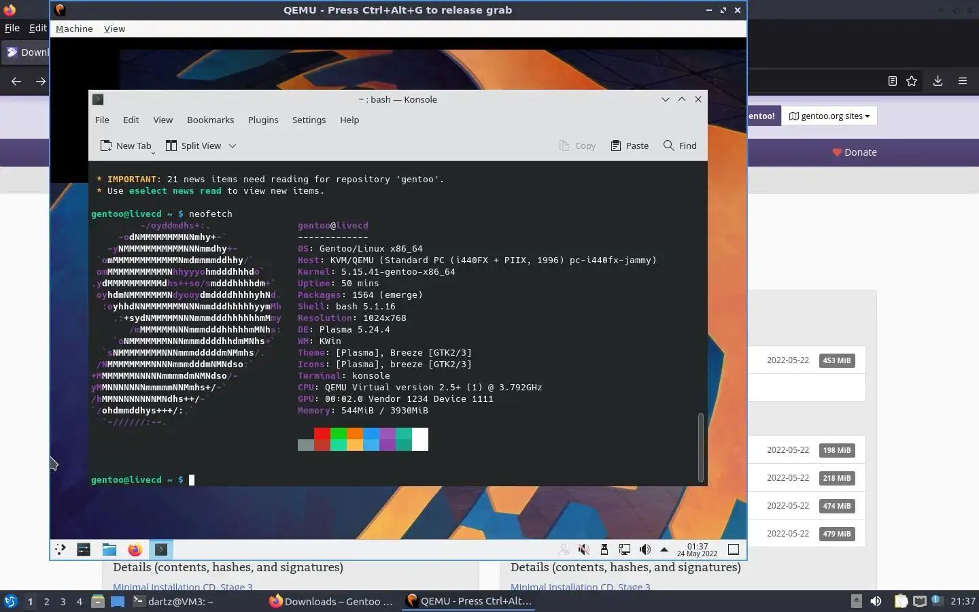The height and width of the screenshot is (612, 979).
Task: Switch to workspace 4 in host taskbar
Action: [x=80, y=601]
